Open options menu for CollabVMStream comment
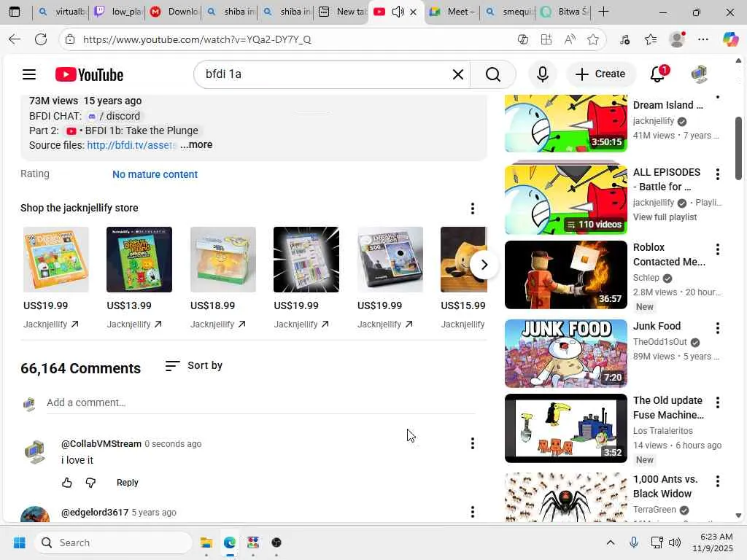Viewport: 747px width, 560px height. pos(472,443)
